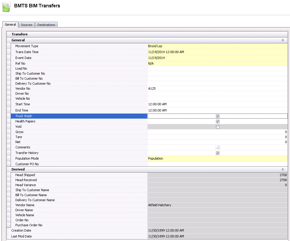
Task: Toggle the Void checkbox
Action: click(217, 127)
